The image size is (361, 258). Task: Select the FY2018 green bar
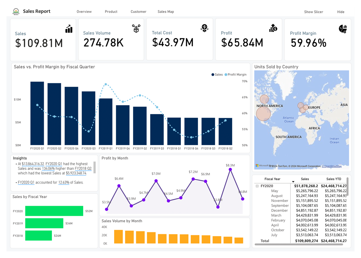[38, 235]
